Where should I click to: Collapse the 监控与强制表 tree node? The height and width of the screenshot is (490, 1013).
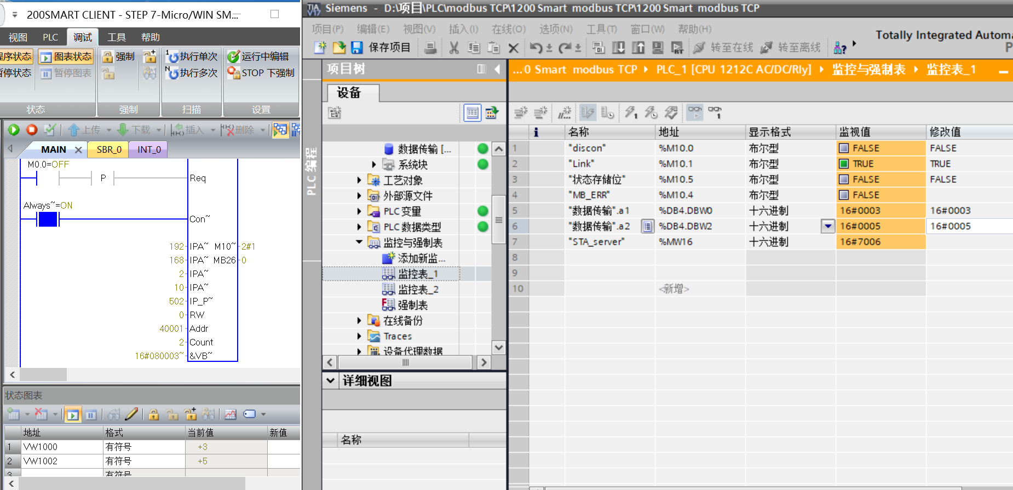coord(359,242)
